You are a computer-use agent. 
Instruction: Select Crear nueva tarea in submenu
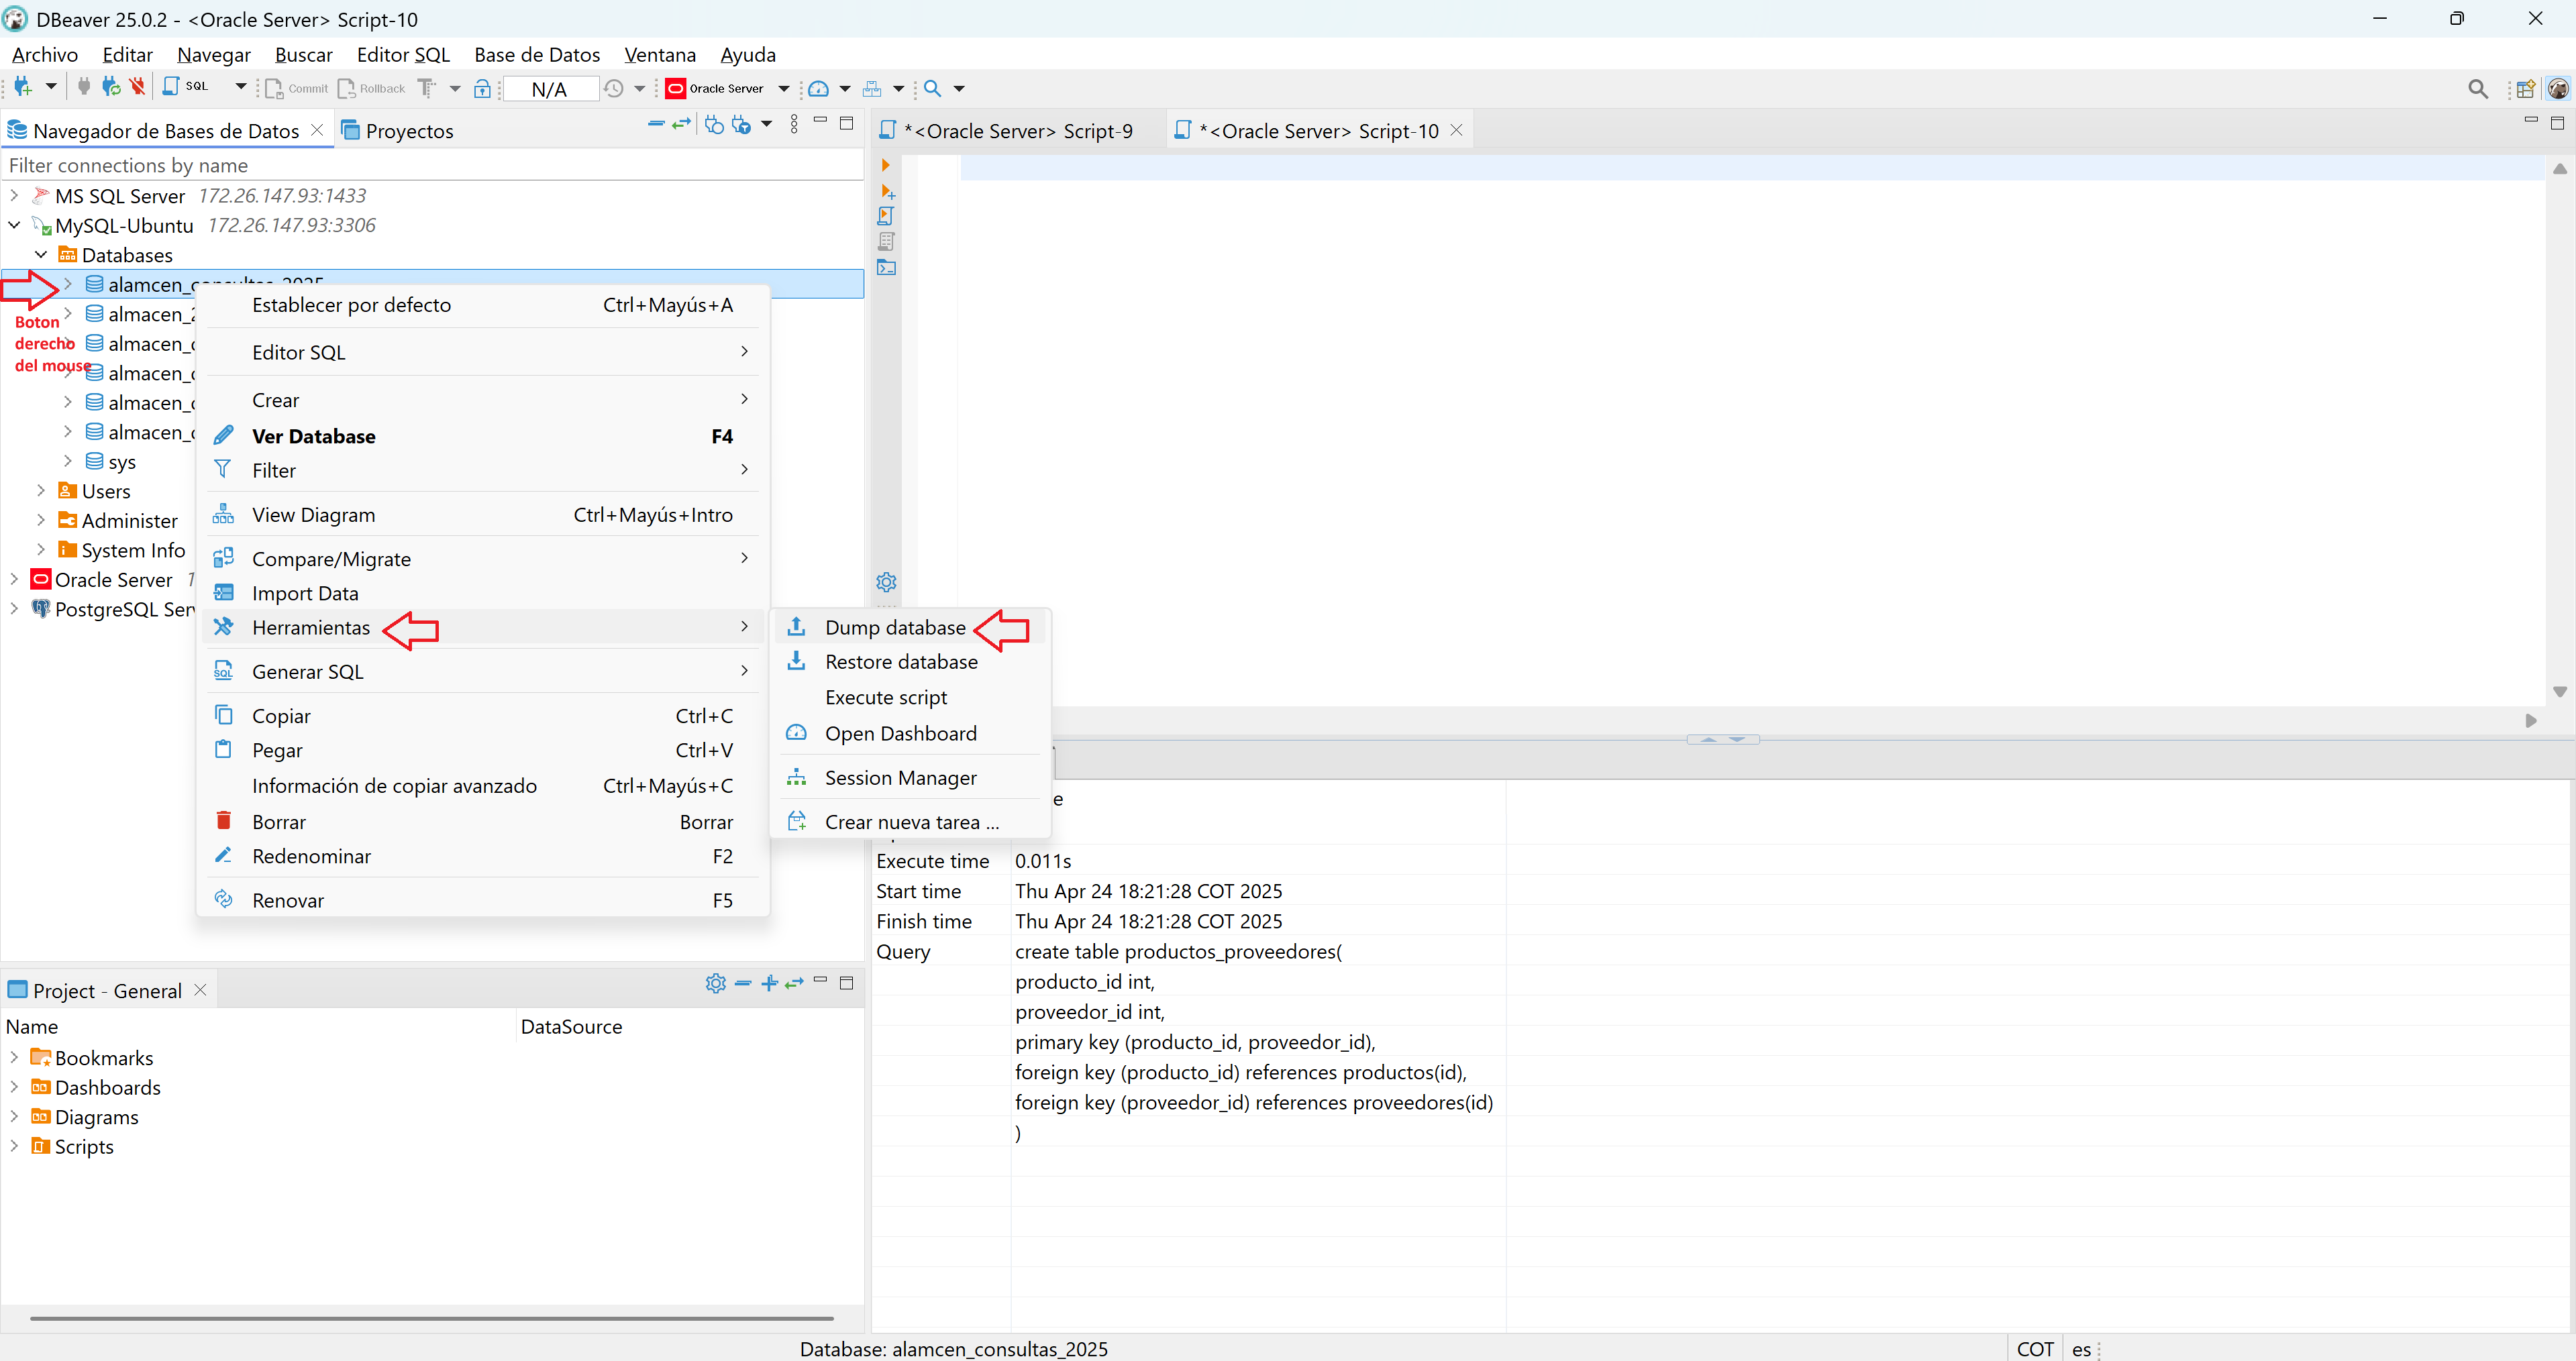911,822
